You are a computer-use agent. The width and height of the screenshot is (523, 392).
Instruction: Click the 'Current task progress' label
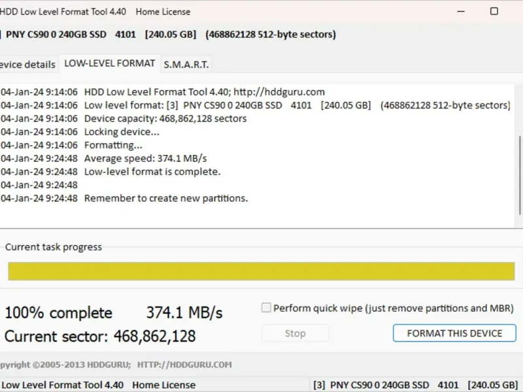point(54,247)
